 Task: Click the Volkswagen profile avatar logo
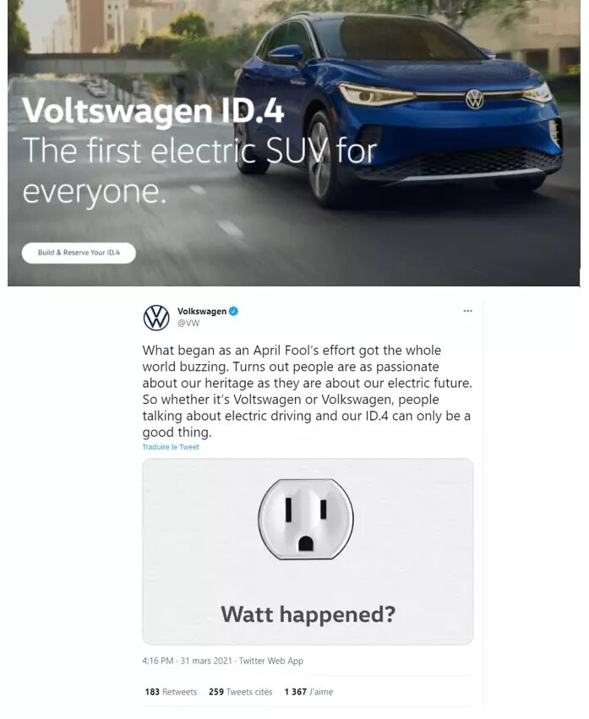coord(156,318)
